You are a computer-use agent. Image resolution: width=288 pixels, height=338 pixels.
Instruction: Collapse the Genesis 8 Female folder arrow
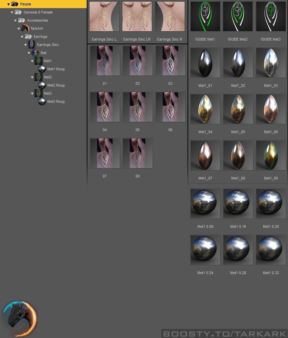pos(12,12)
